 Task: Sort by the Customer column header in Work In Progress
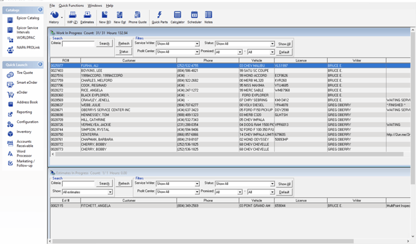(129, 60)
